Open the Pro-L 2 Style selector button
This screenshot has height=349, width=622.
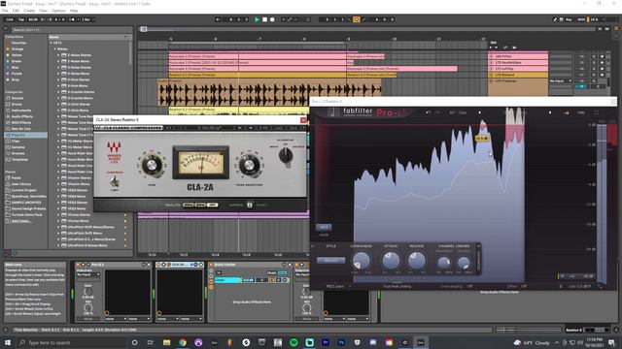pos(330,261)
